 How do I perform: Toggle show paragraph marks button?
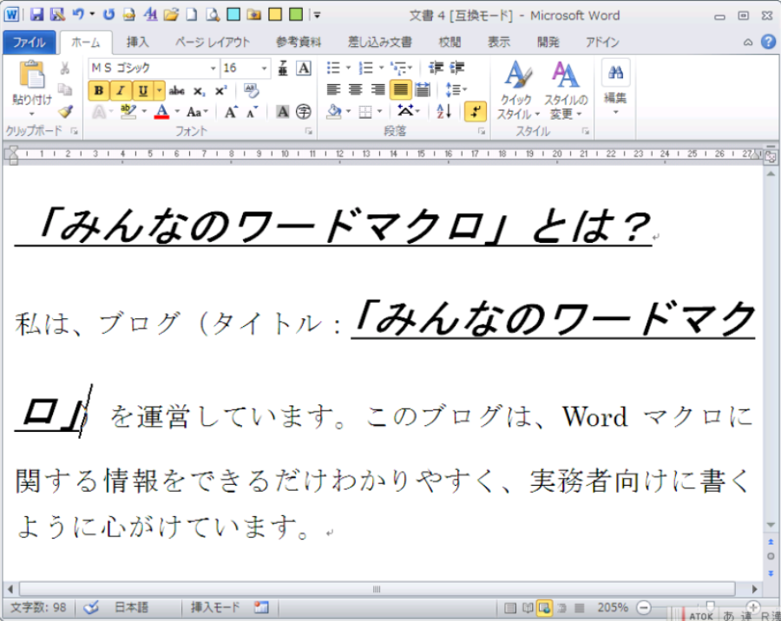coord(476,111)
